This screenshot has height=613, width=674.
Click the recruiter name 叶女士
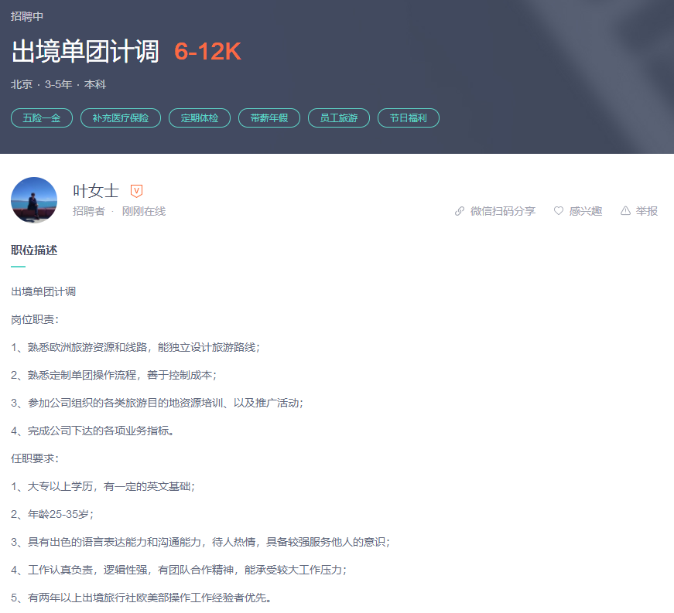click(96, 191)
